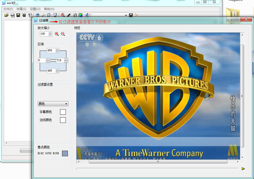
Task: Click the right region field showing 719
Action: 60,60
